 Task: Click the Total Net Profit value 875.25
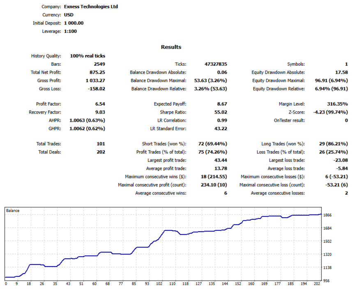pos(97,72)
